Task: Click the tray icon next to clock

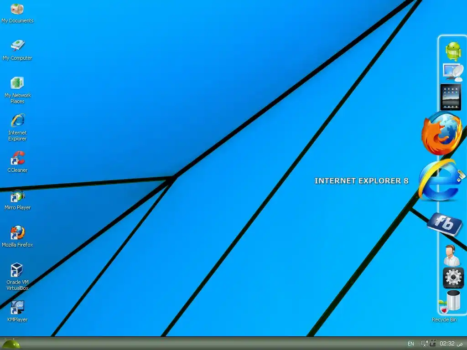Action: 433,344
